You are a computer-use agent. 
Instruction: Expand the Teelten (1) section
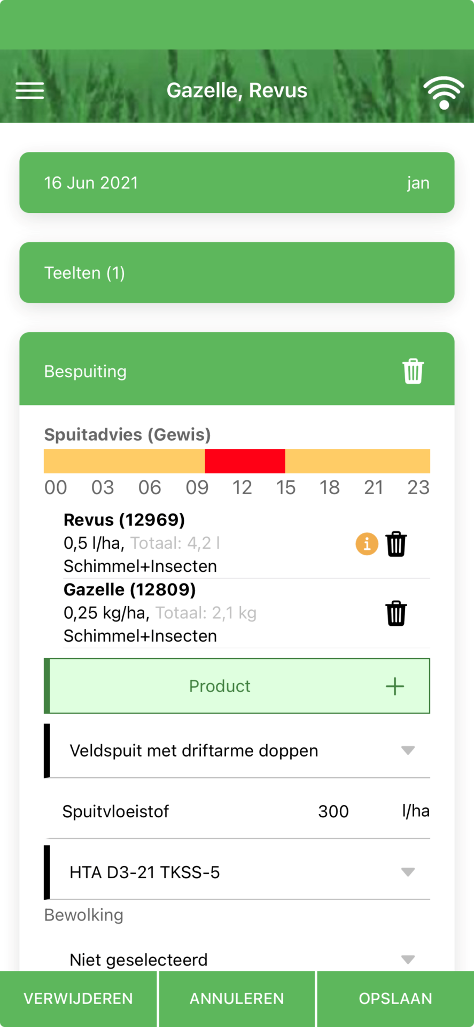point(237,273)
